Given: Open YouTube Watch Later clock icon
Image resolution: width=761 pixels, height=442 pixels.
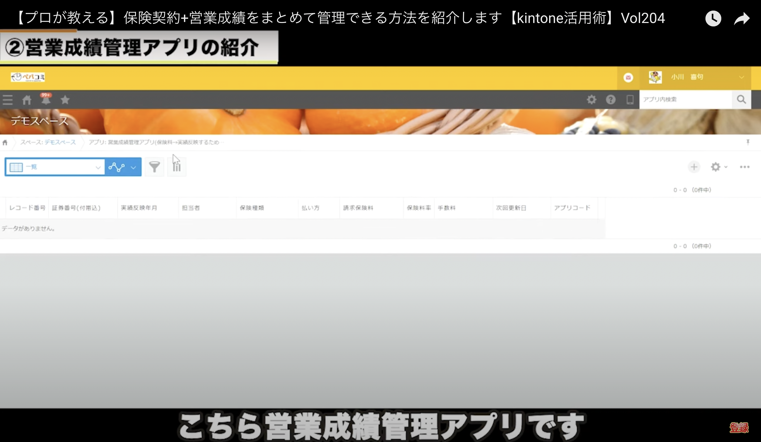Looking at the screenshot, I should (x=713, y=19).
